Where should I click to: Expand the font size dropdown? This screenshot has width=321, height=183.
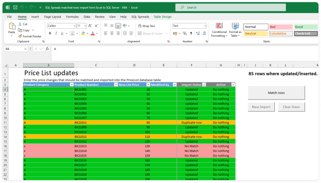(85, 26)
